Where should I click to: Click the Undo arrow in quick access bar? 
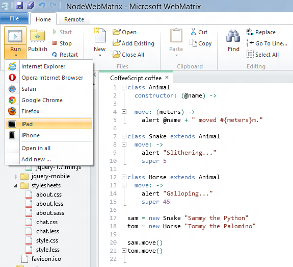click(42, 6)
